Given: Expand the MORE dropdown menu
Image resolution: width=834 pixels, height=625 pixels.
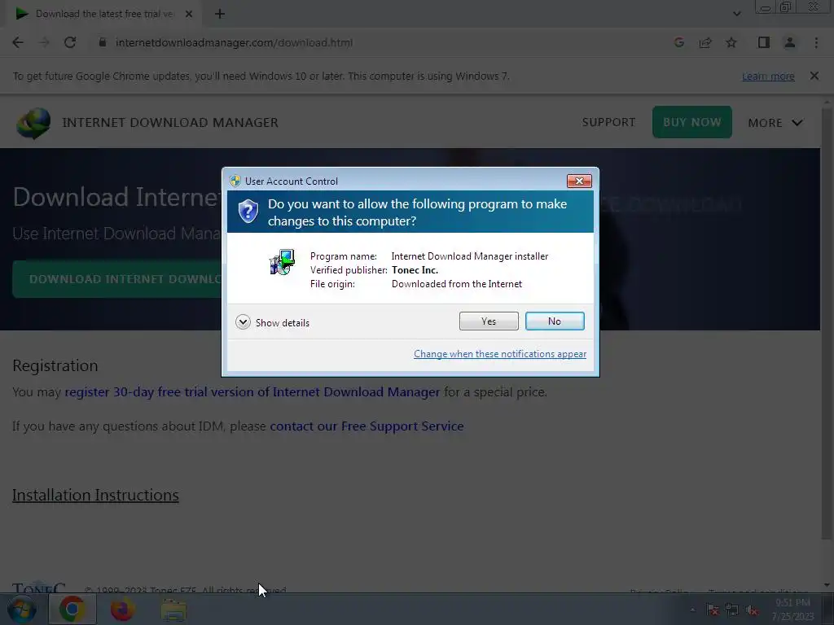Looking at the screenshot, I should (775, 123).
